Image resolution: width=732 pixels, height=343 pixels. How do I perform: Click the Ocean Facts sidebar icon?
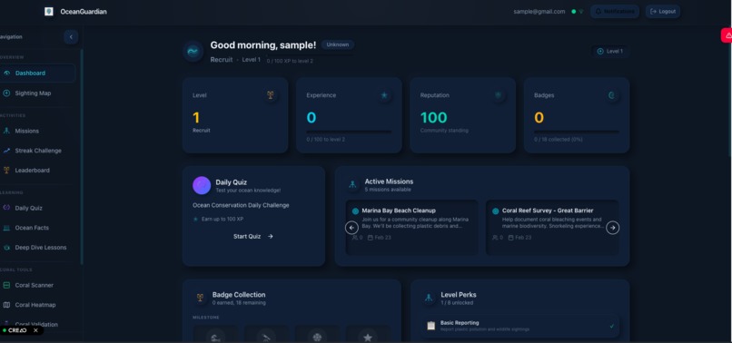pos(6,228)
